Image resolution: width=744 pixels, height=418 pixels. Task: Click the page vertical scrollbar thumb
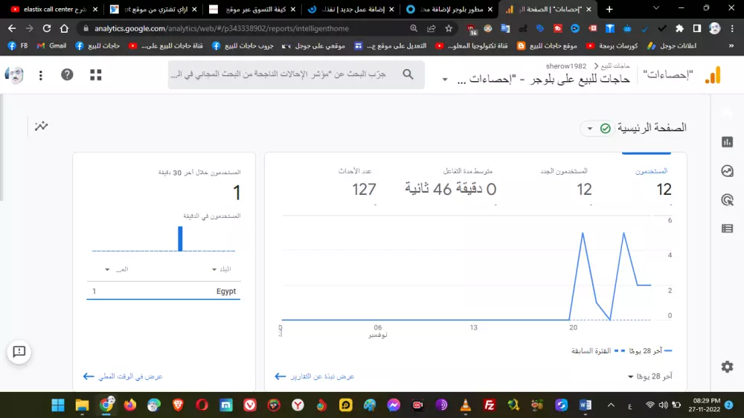pyautogui.click(x=1, y=147)
